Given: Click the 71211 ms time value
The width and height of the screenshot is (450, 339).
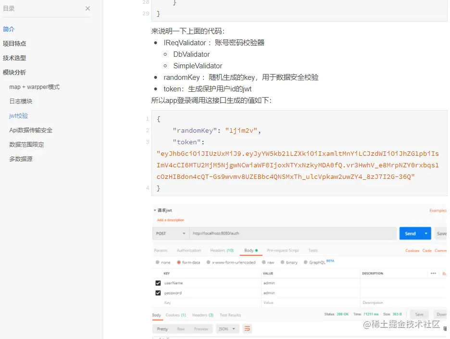Looking at the screenshot, I should (371, 314).
